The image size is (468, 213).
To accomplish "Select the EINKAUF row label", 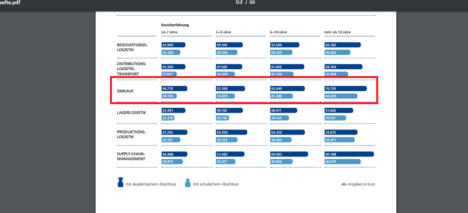I will coord(125,91).
